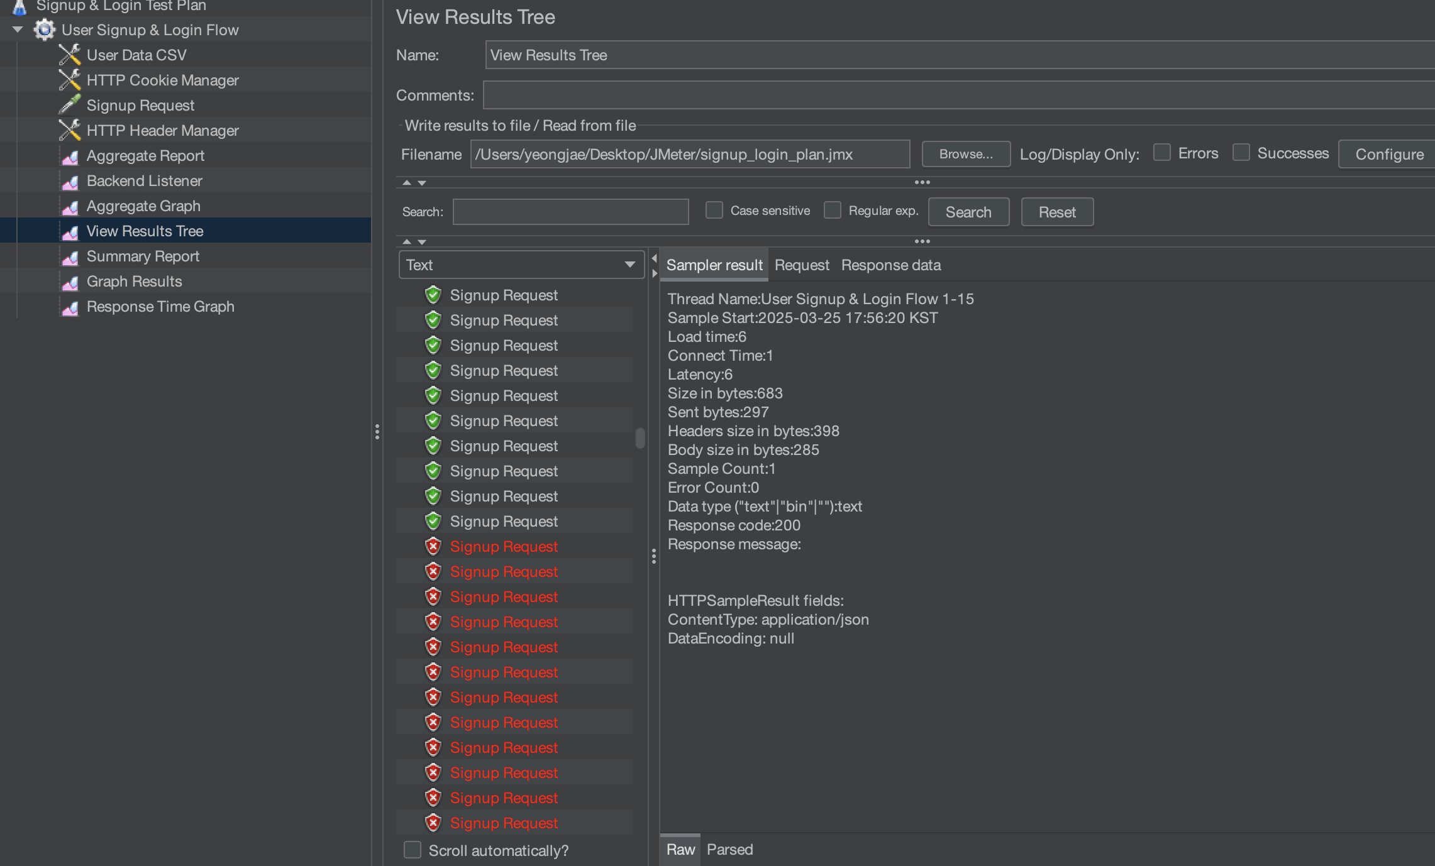Switch to the Parsed tab
Screen dimensions: 1435x866
point(729,850)
